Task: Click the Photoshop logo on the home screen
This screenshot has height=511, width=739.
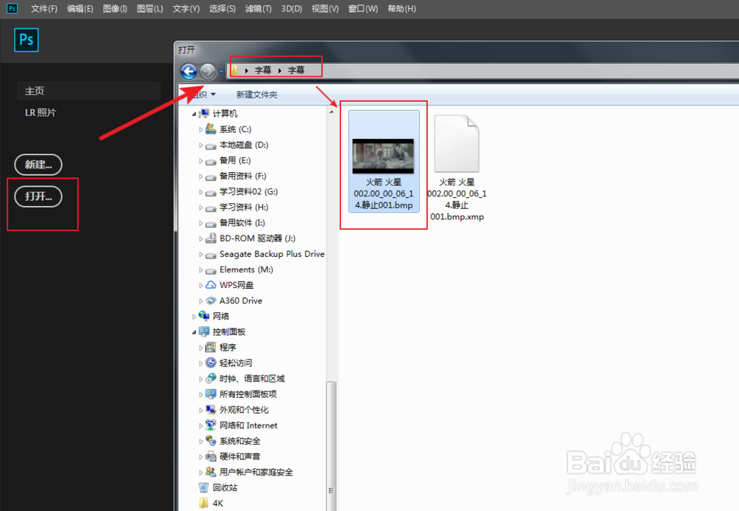Action: 27,40
